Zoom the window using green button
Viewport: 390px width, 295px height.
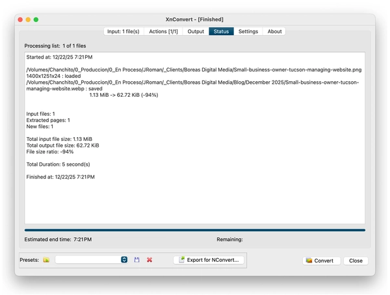click(36, 19)
